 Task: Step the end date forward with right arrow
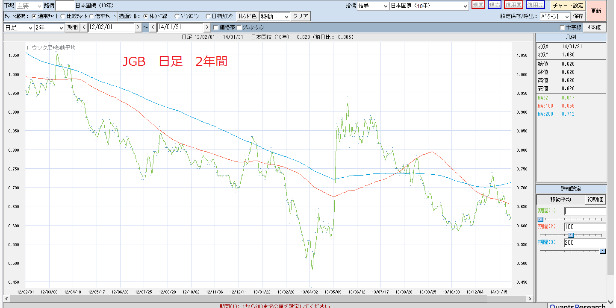point(207,27)
